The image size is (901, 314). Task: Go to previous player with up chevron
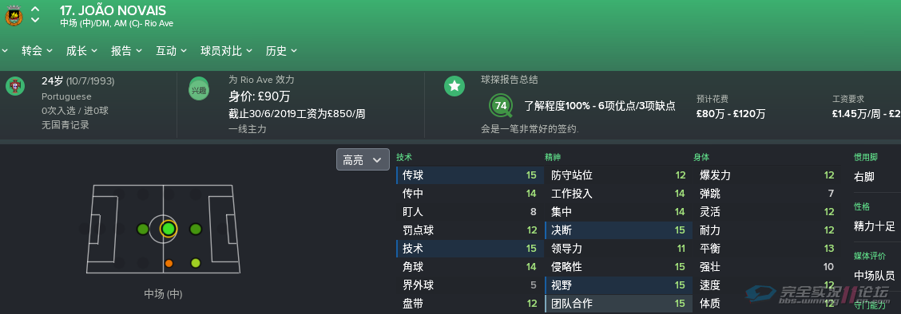(x=35, y=9)
